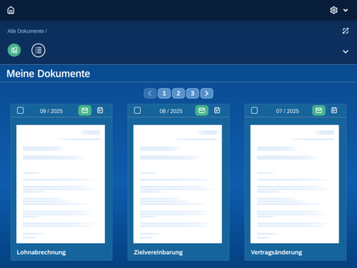Check the 08 / 2025 document checkbox
This screenshot has width=357, height=268.
(x=138, y=110)
